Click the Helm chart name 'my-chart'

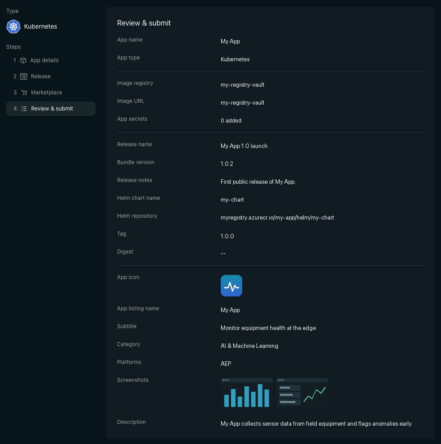click(x=232, y=200)
